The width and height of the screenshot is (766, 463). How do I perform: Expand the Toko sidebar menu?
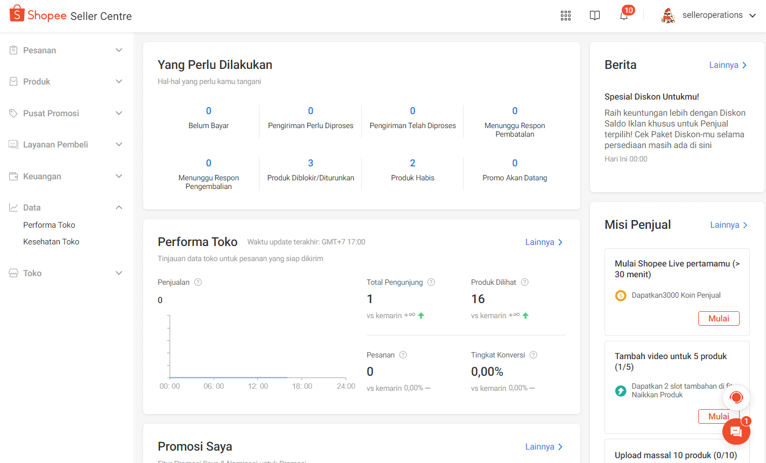click(x=119, y=273)
